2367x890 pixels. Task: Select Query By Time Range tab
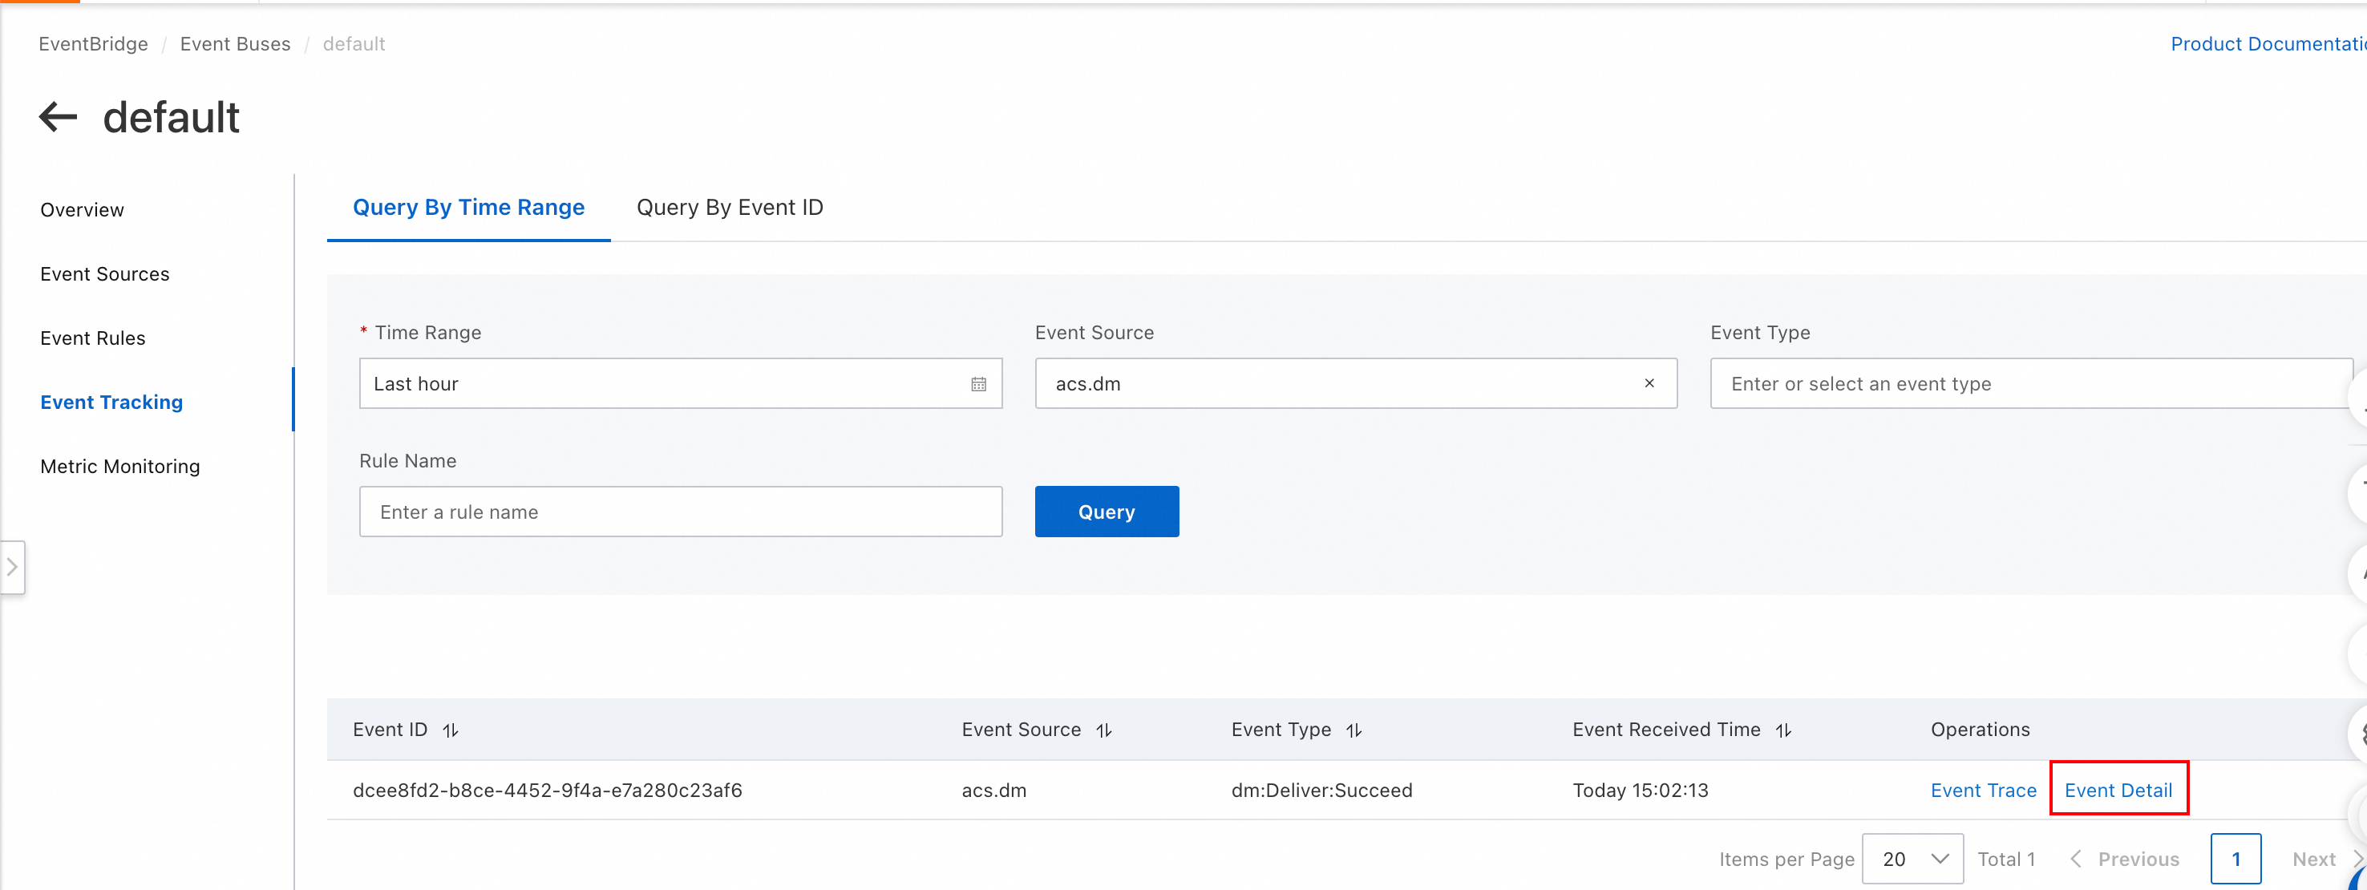coord(468,208)
